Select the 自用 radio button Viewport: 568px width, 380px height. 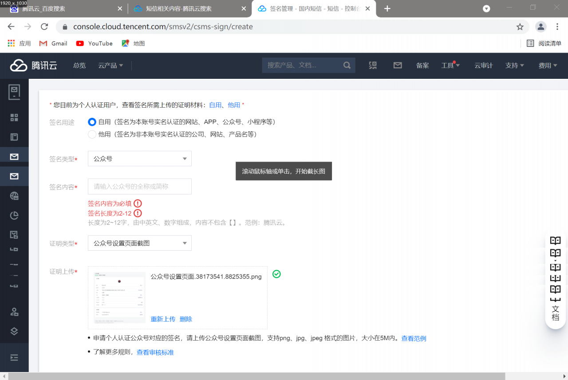pos(92,122)
